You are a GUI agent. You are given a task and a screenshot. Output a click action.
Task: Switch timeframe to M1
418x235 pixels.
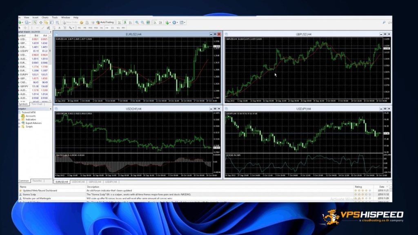[x=80, y=28]
